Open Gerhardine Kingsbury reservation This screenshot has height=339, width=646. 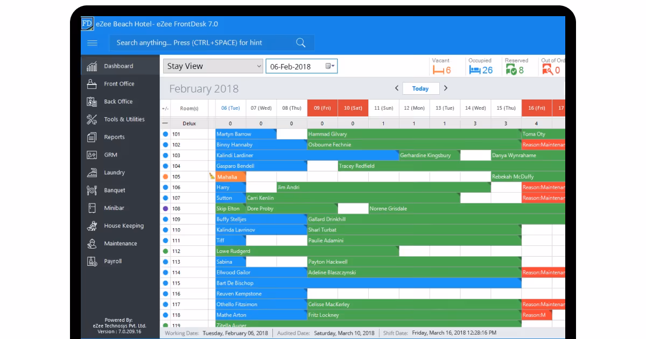coord(429,156)
